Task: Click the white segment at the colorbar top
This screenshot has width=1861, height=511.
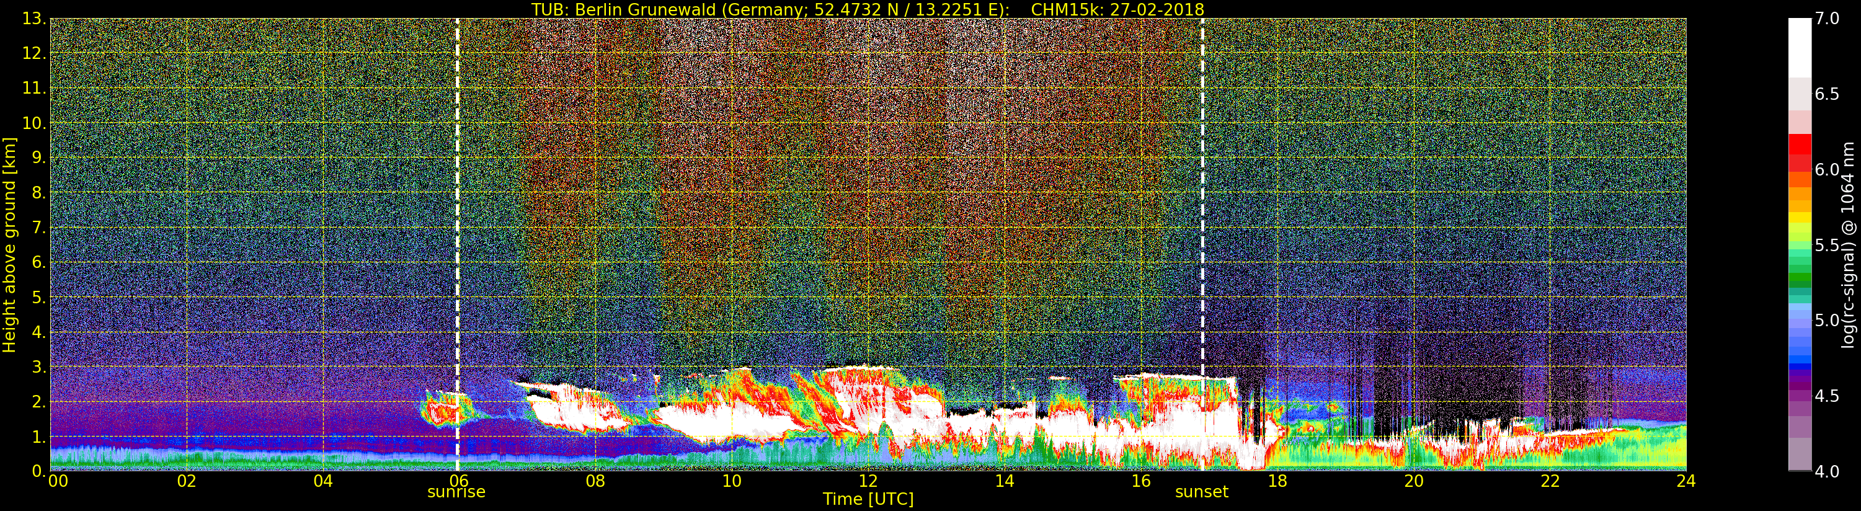Action: [1799, 48]
